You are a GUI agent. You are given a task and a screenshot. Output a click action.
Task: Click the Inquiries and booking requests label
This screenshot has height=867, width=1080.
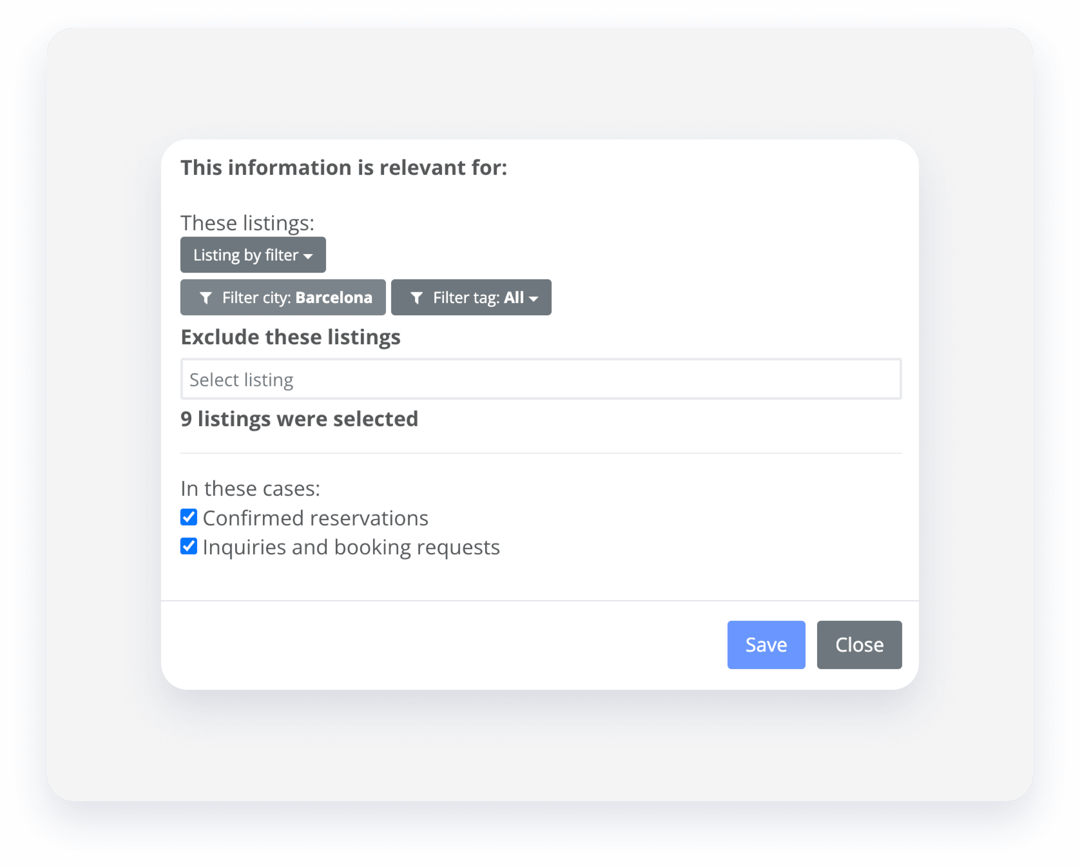[x=351, y=547]
